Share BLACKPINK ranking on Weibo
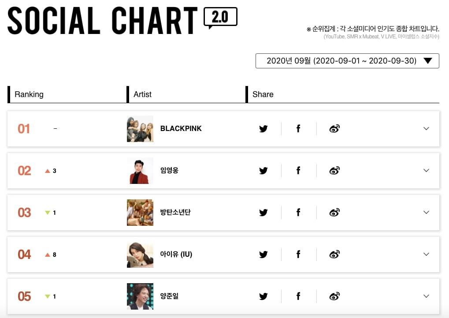The width and height of the screenshot is (449, 318). tap(334, 129)
